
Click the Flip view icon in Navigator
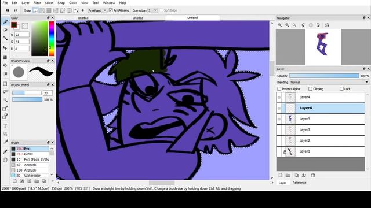(x=327, y=25)
